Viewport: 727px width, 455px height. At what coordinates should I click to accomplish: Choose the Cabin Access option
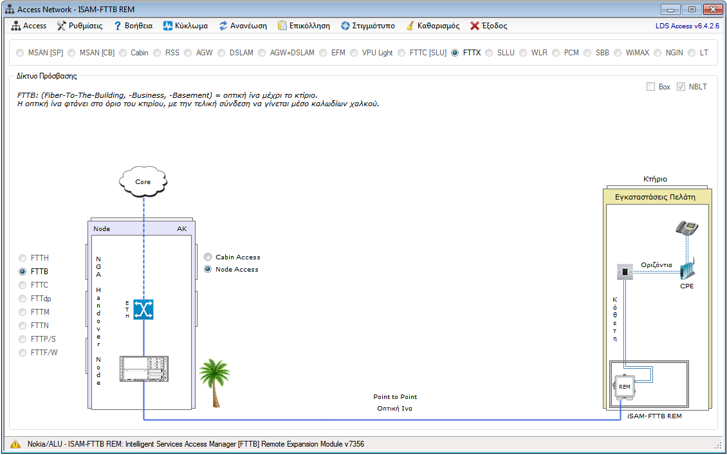click(208, 257)
